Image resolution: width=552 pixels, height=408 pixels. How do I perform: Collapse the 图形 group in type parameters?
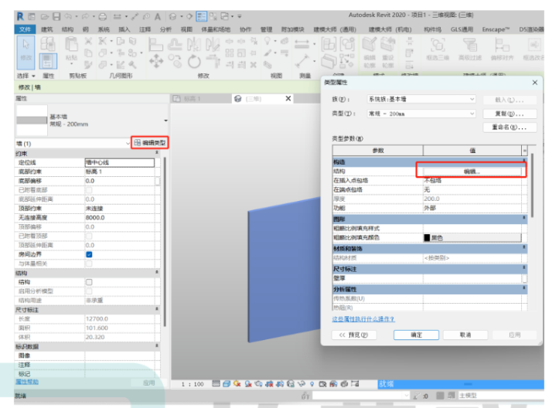tap(524, 218)
